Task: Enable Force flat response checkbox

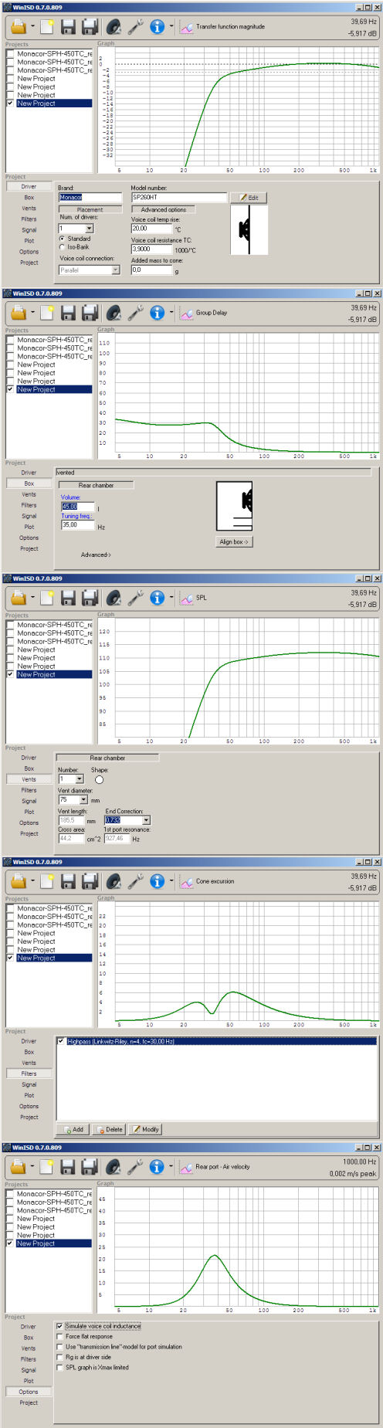Action: (60, 1336)
